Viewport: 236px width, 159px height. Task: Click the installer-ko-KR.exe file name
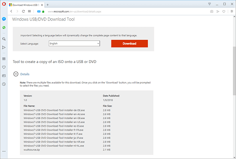[x=54, y=142]
